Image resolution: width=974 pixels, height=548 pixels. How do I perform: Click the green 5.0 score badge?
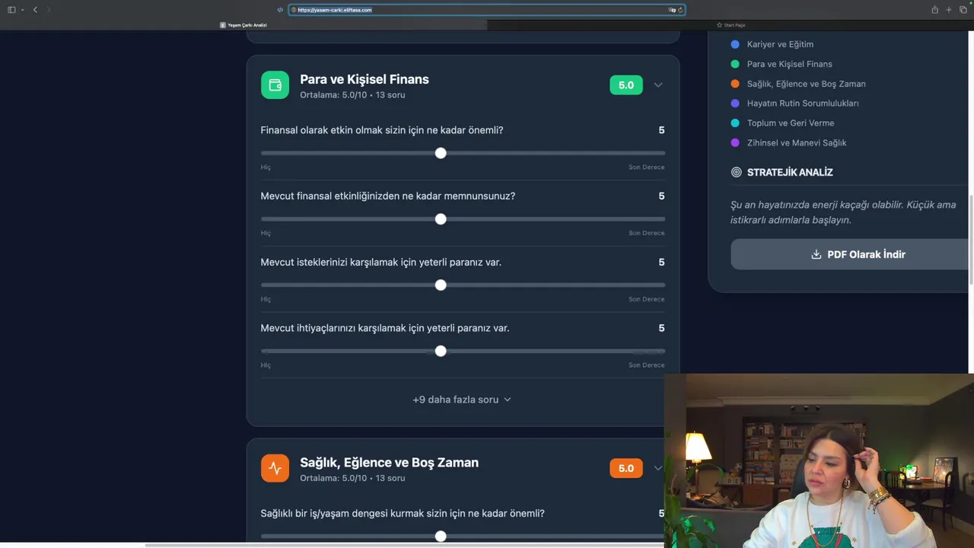pyautogui.click(x=625, y=85)
